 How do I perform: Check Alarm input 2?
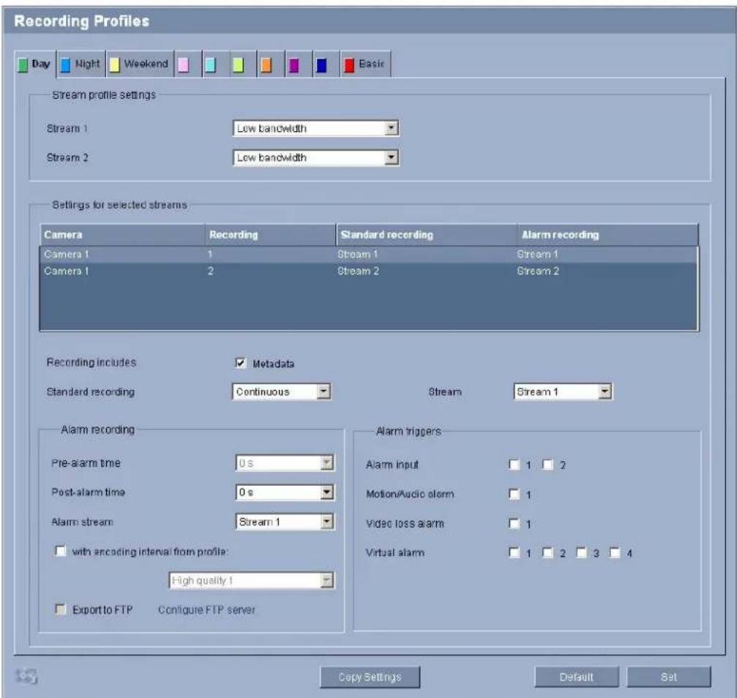(x=547, y=465)
